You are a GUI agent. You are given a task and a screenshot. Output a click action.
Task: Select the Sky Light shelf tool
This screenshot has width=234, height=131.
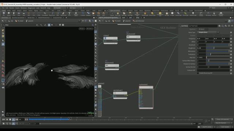click(167, 14)
